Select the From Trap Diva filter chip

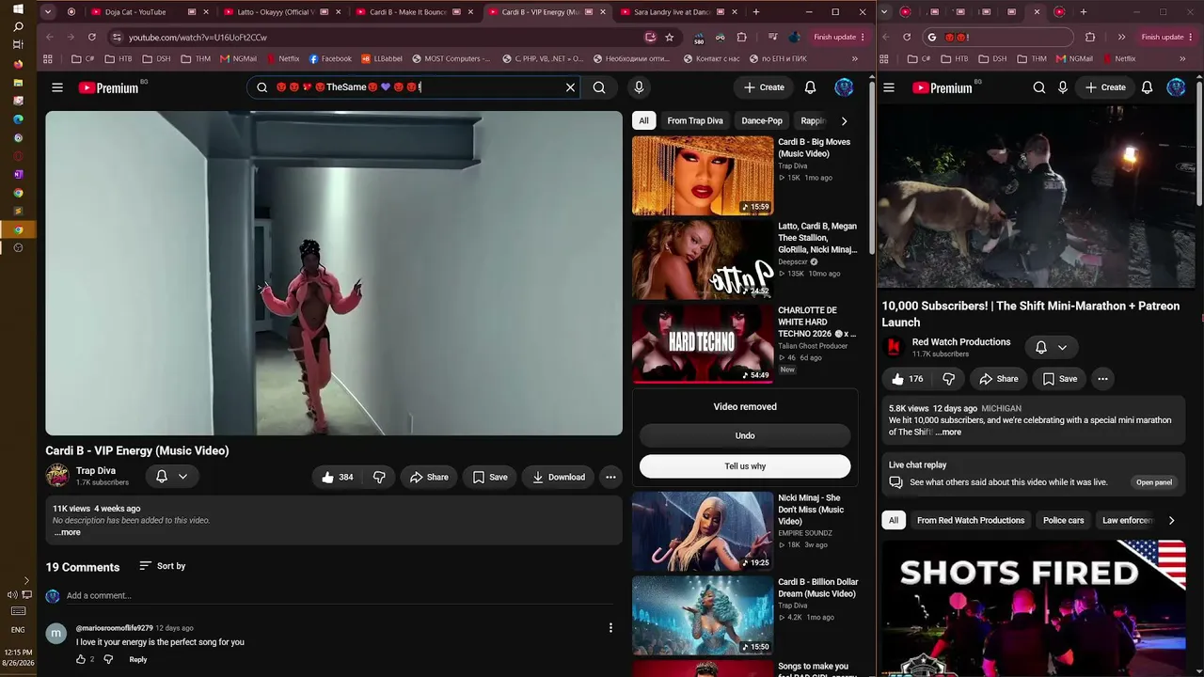[x=695, y=120]
